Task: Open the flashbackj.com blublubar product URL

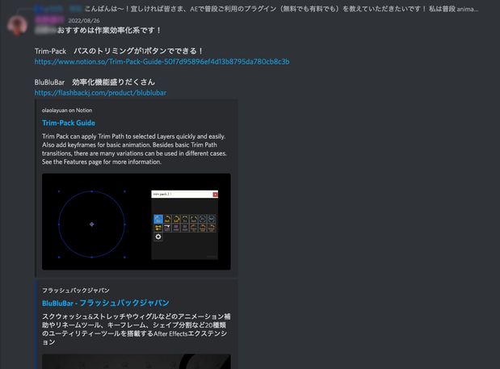Action: tap(100, 93)
